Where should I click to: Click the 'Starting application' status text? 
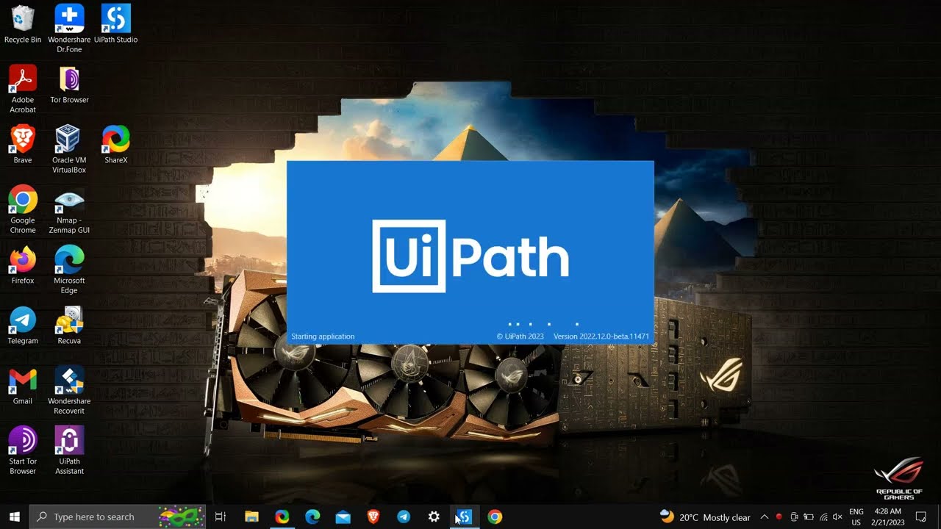click(x=323, y=337)
